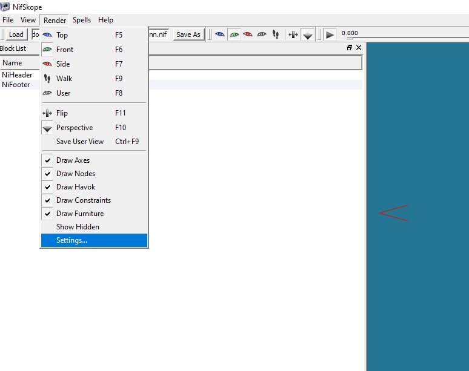Click the Walk footprints icon in toolbar
469x371 pixels.
coord(276,34)
